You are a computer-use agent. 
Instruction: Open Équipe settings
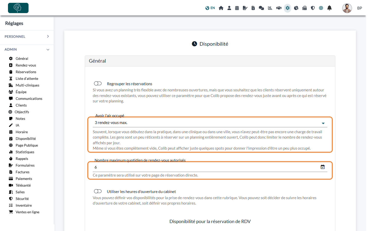21,92
